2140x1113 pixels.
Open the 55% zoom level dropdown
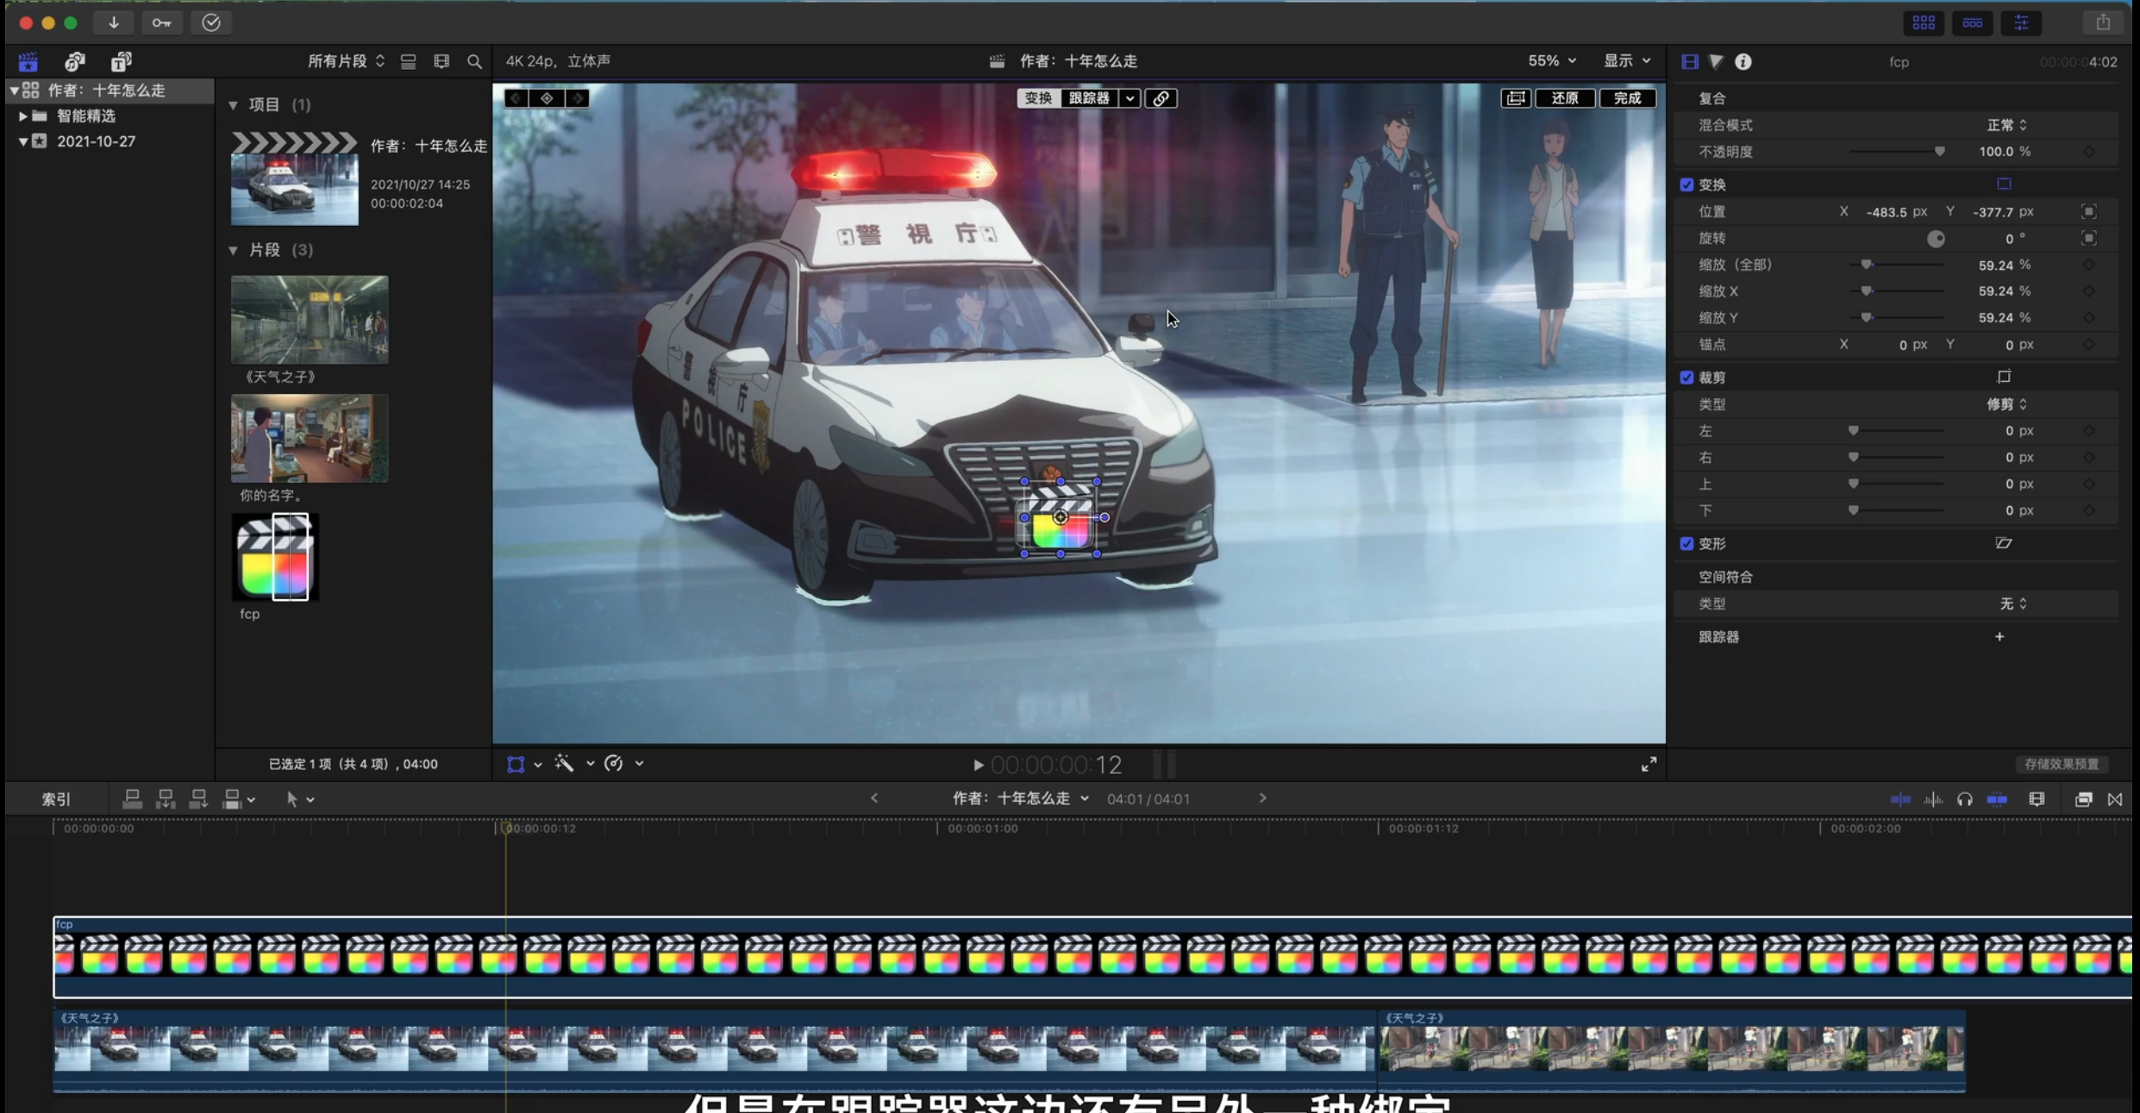pos(1552,61)
